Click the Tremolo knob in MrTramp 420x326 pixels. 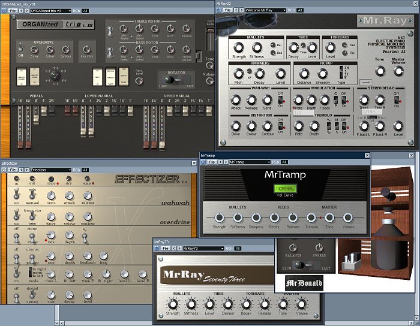coord(311,218)
